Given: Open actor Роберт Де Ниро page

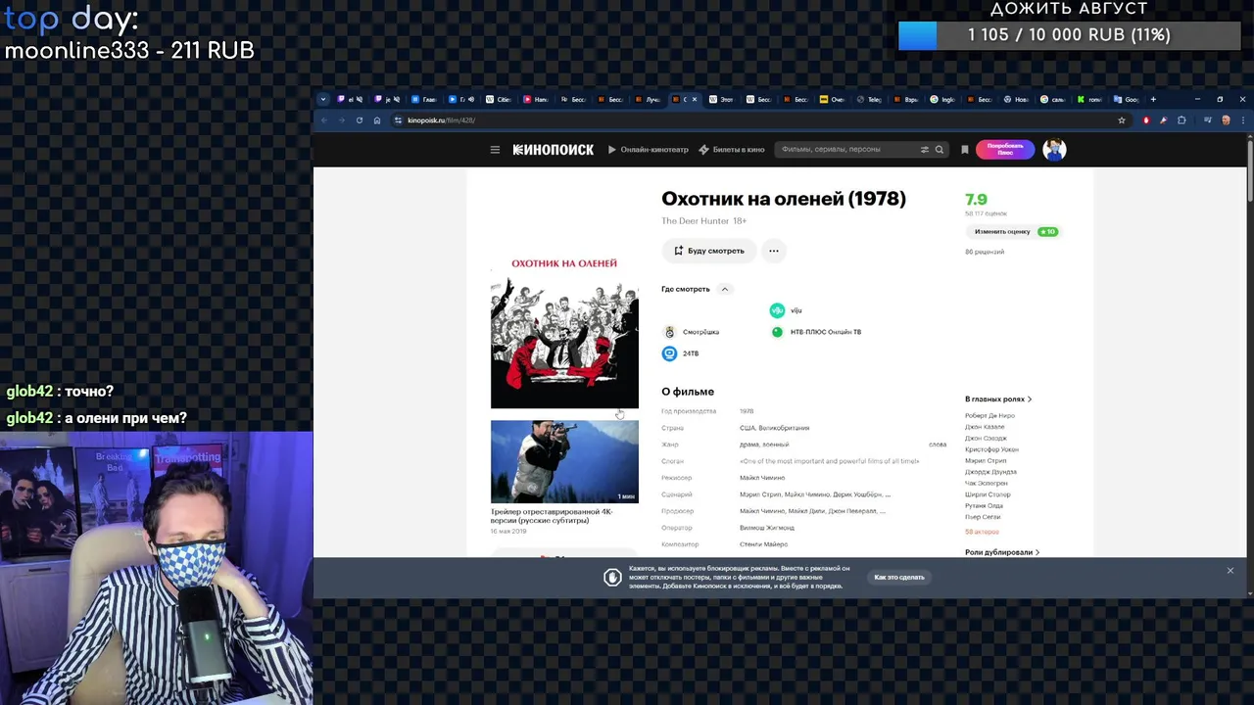Looking at the screenshot, I should click(989, 416).
